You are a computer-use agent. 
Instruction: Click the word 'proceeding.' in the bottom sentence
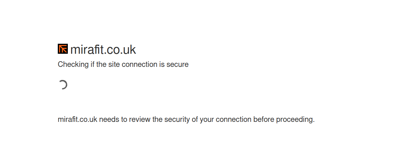[295, 119]
